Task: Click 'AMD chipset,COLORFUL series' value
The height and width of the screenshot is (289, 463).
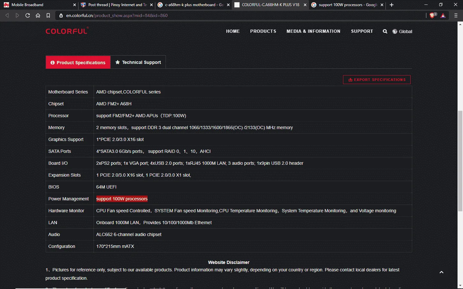Action: click(128, 92)
